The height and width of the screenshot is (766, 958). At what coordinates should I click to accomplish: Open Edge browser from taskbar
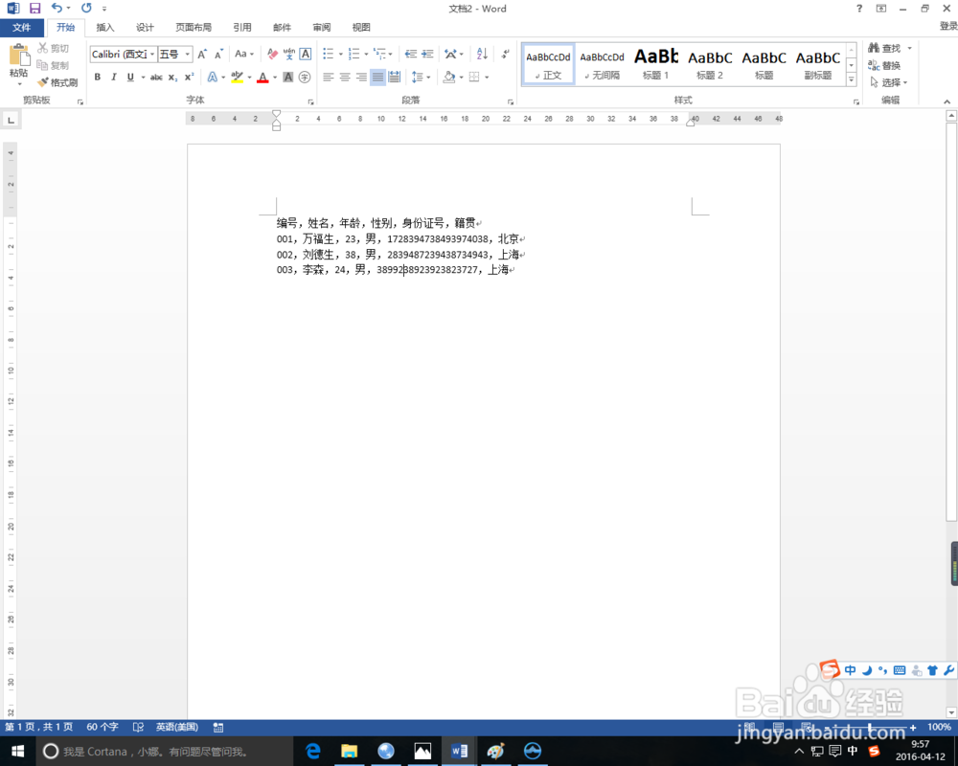click(313, 752)
